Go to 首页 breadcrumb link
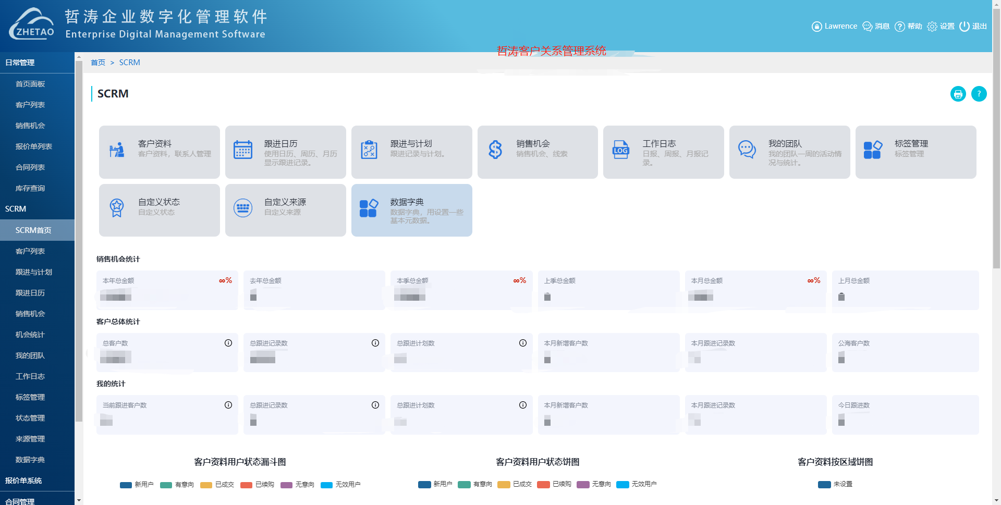Viewport: 1001px width, 505px height. (x=98, y=63)
